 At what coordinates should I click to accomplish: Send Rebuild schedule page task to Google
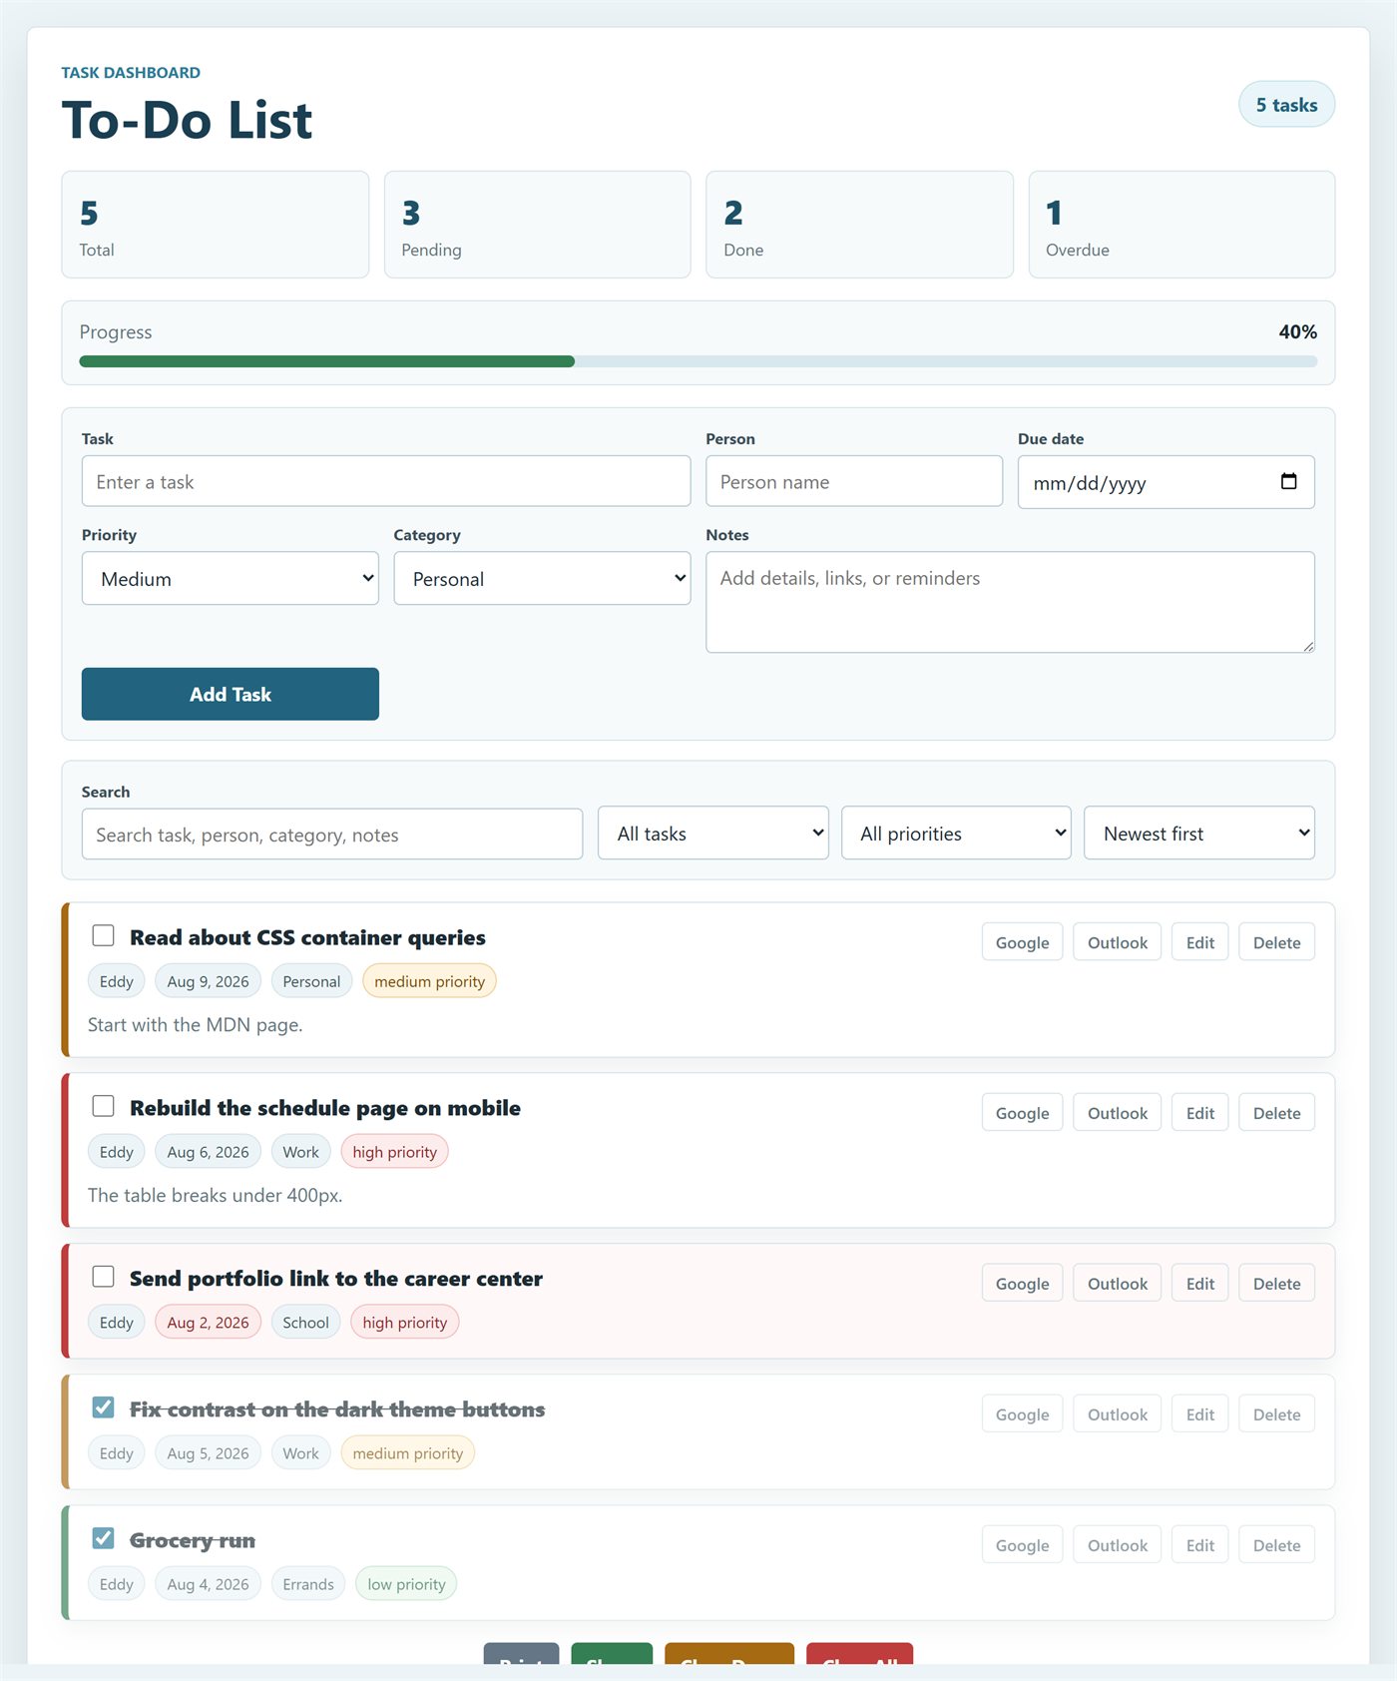click(1023, 1113)
